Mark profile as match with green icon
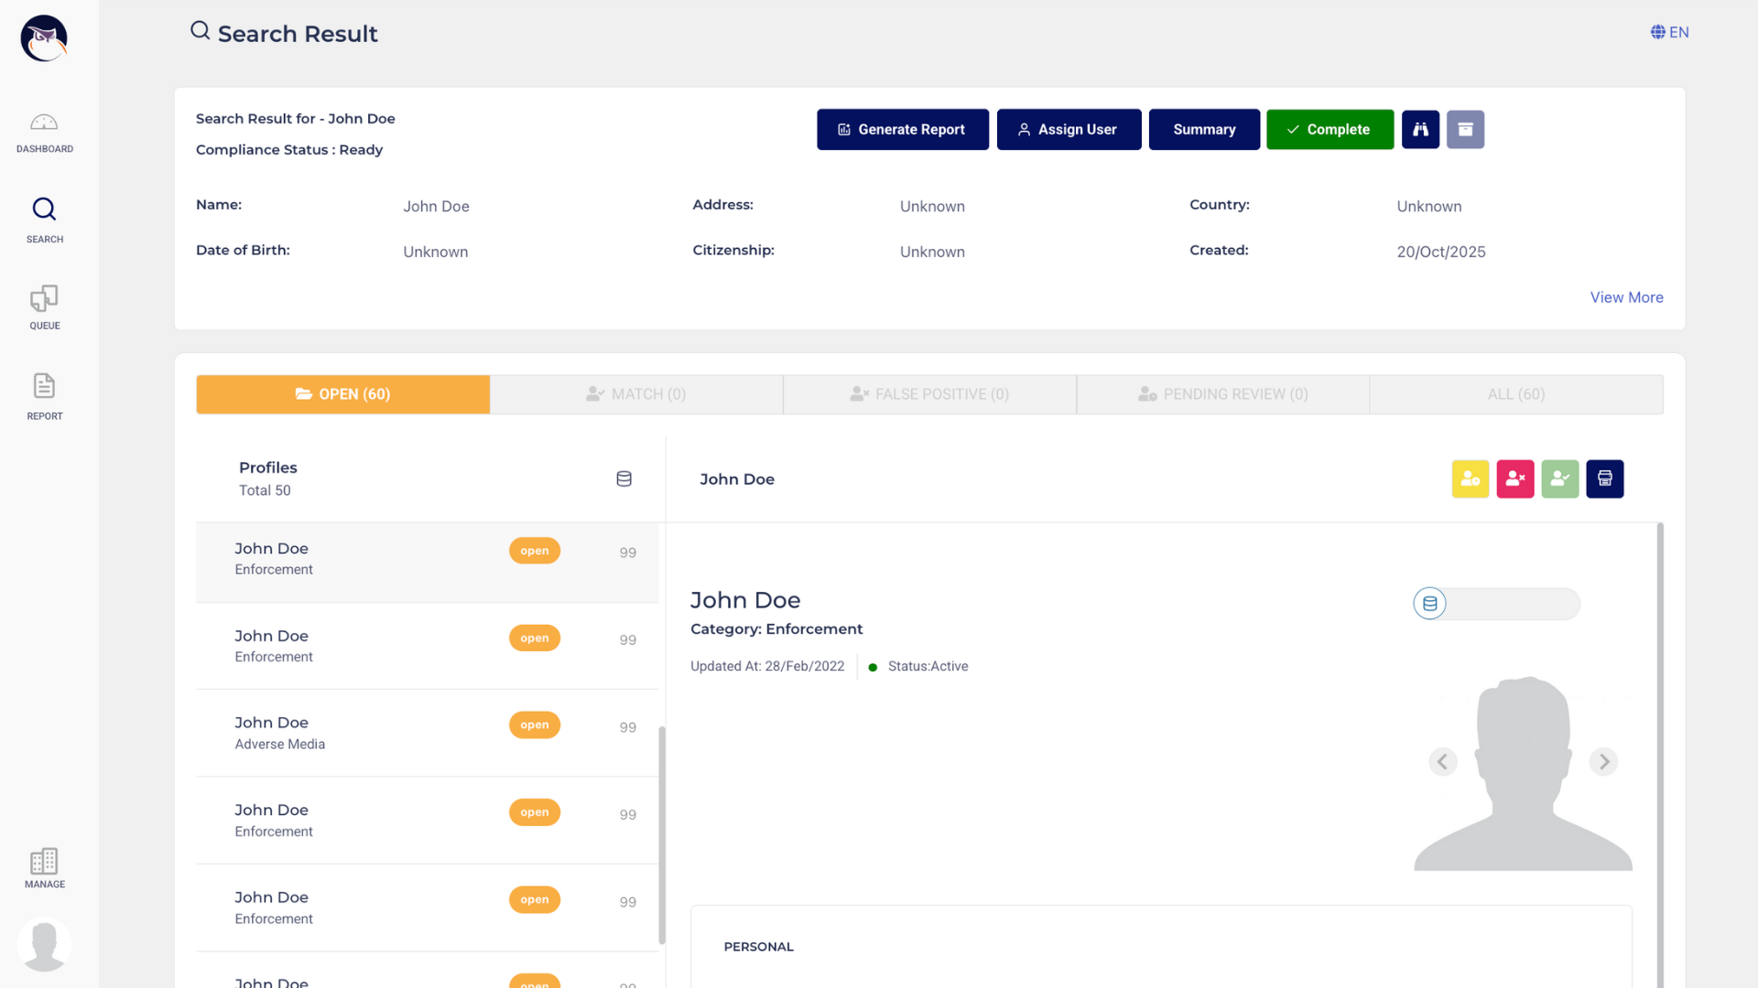The width and height of the screenshot is (1758, 988). [1560, 478]
